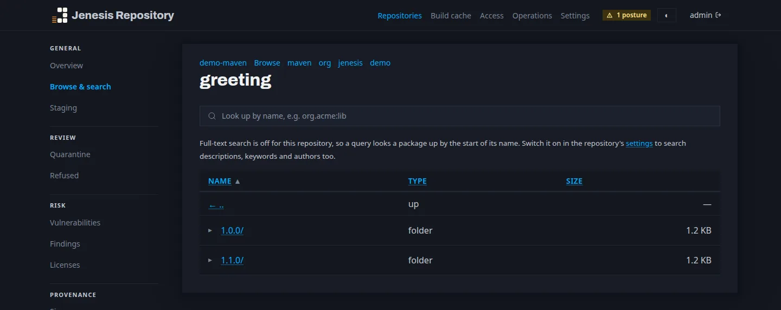
Task: Click the Browse breadcrumb
Action: [267, 63]
